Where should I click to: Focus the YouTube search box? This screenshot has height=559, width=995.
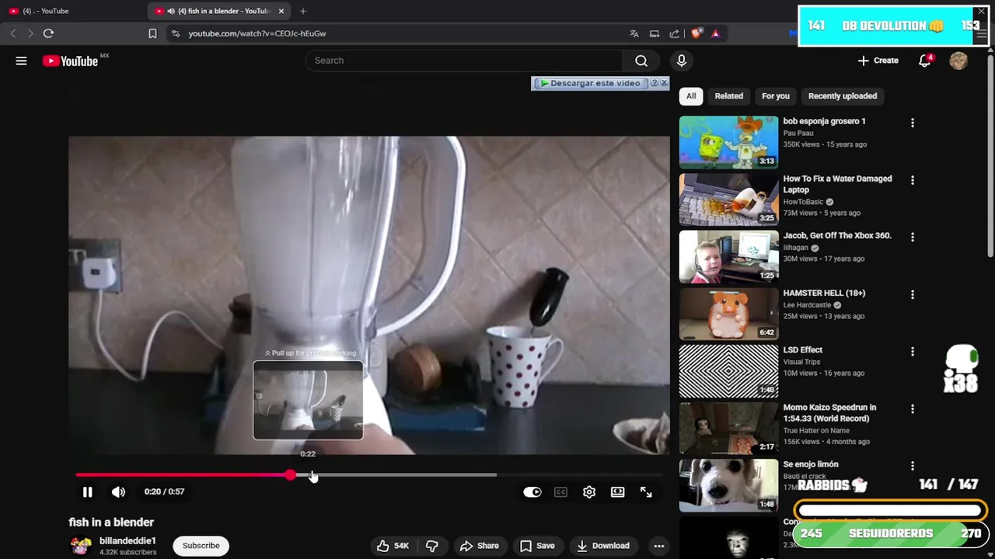click(464, 61)
